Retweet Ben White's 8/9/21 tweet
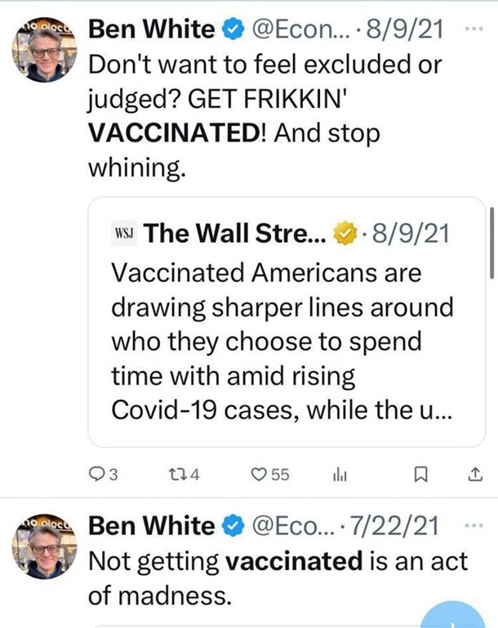This screenshot has height=628, width=498. click(x=178, y=474)
